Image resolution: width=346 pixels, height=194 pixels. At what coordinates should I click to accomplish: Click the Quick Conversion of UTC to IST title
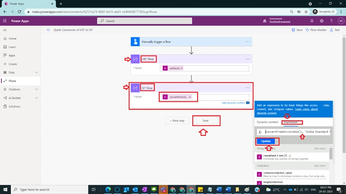click(73, 30)
